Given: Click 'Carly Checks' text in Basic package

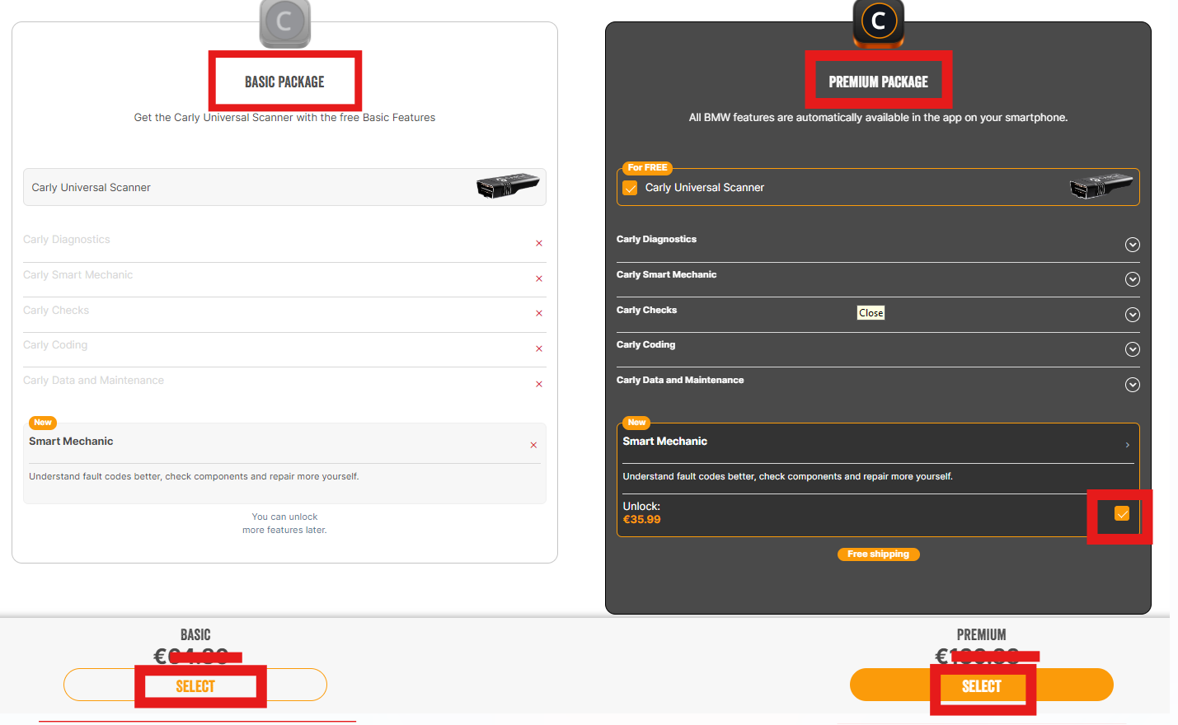Looking at the screenshot, I should coord(56,311).
